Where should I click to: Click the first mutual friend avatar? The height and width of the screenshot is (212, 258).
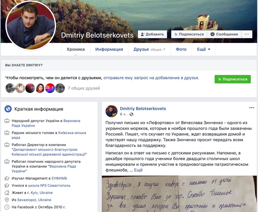pos(10,88)
